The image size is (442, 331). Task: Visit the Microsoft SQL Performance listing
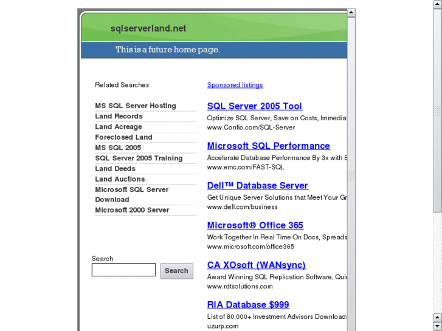pyautogui.click(x=268, y=146)
